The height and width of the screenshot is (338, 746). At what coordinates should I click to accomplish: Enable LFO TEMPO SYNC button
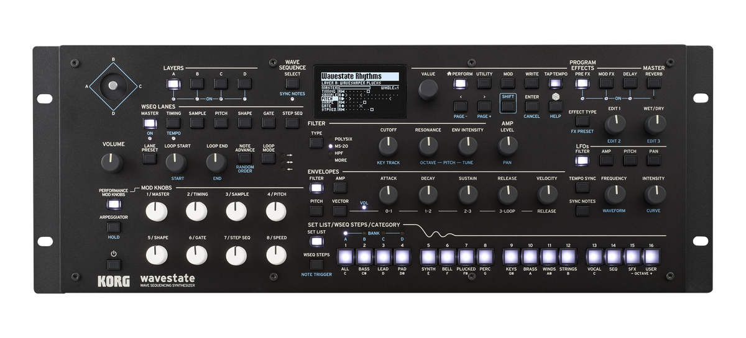click(583, 188)
